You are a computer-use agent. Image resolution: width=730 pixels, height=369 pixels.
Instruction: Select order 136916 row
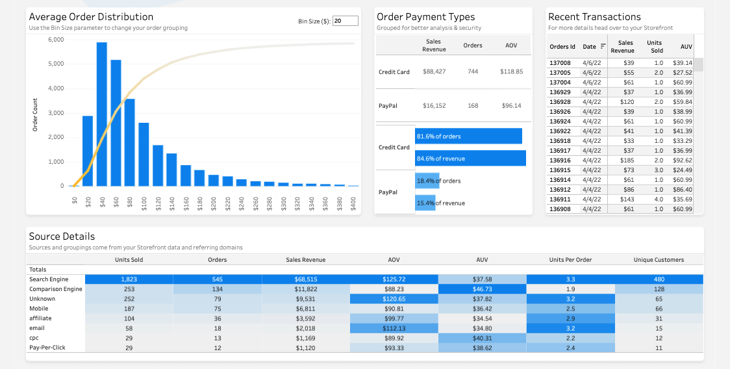tap(620, 160)
